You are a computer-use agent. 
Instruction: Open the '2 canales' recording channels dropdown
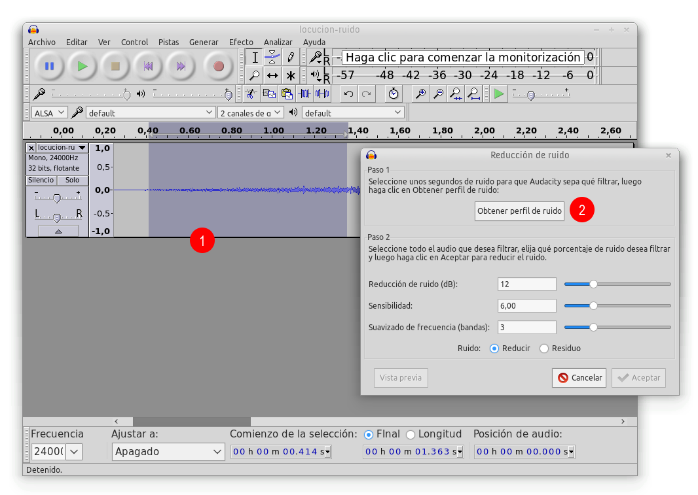point(251,113)
